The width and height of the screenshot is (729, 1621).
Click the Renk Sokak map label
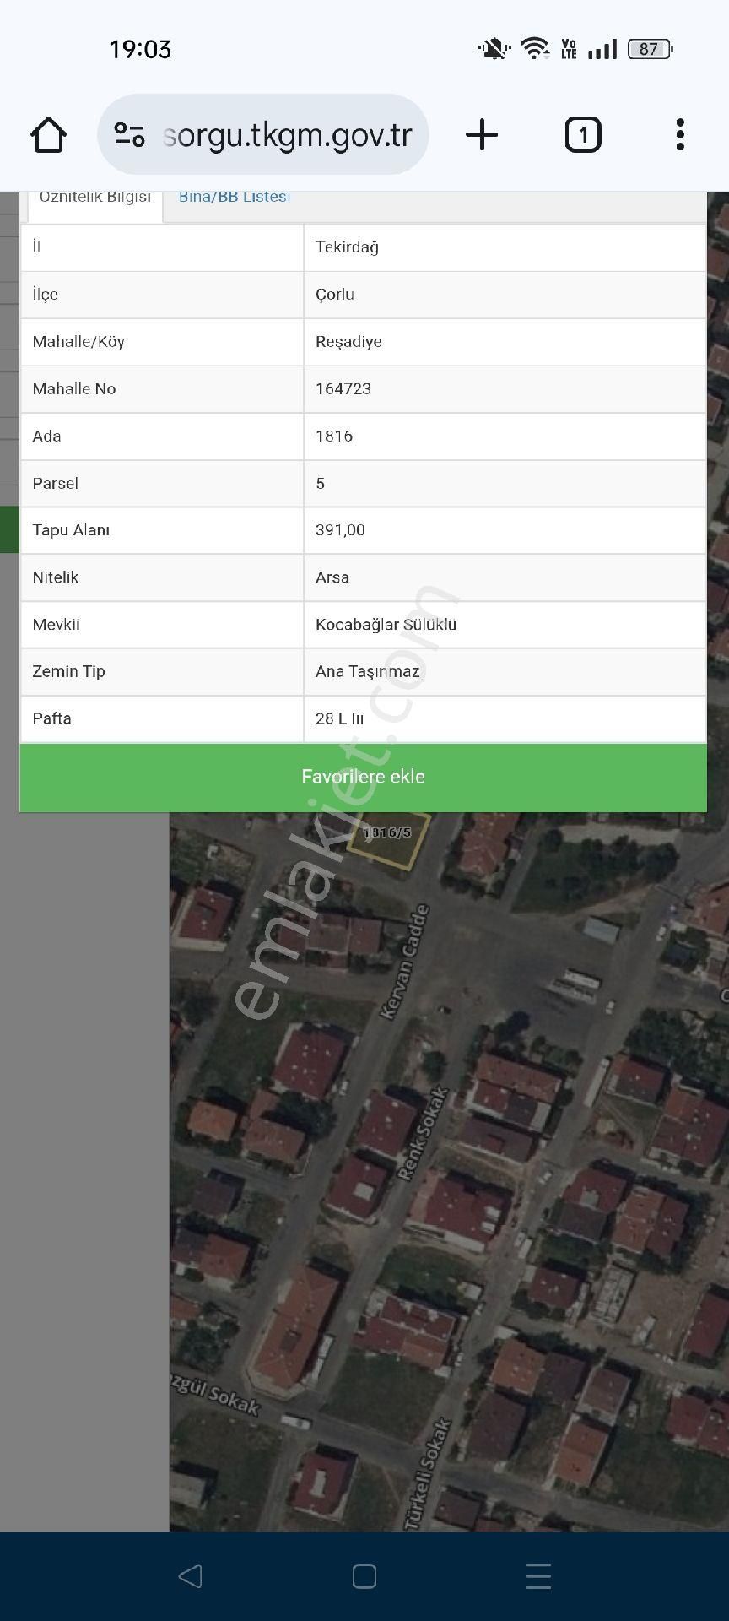pyautogui.click(x=422, y=1135)
